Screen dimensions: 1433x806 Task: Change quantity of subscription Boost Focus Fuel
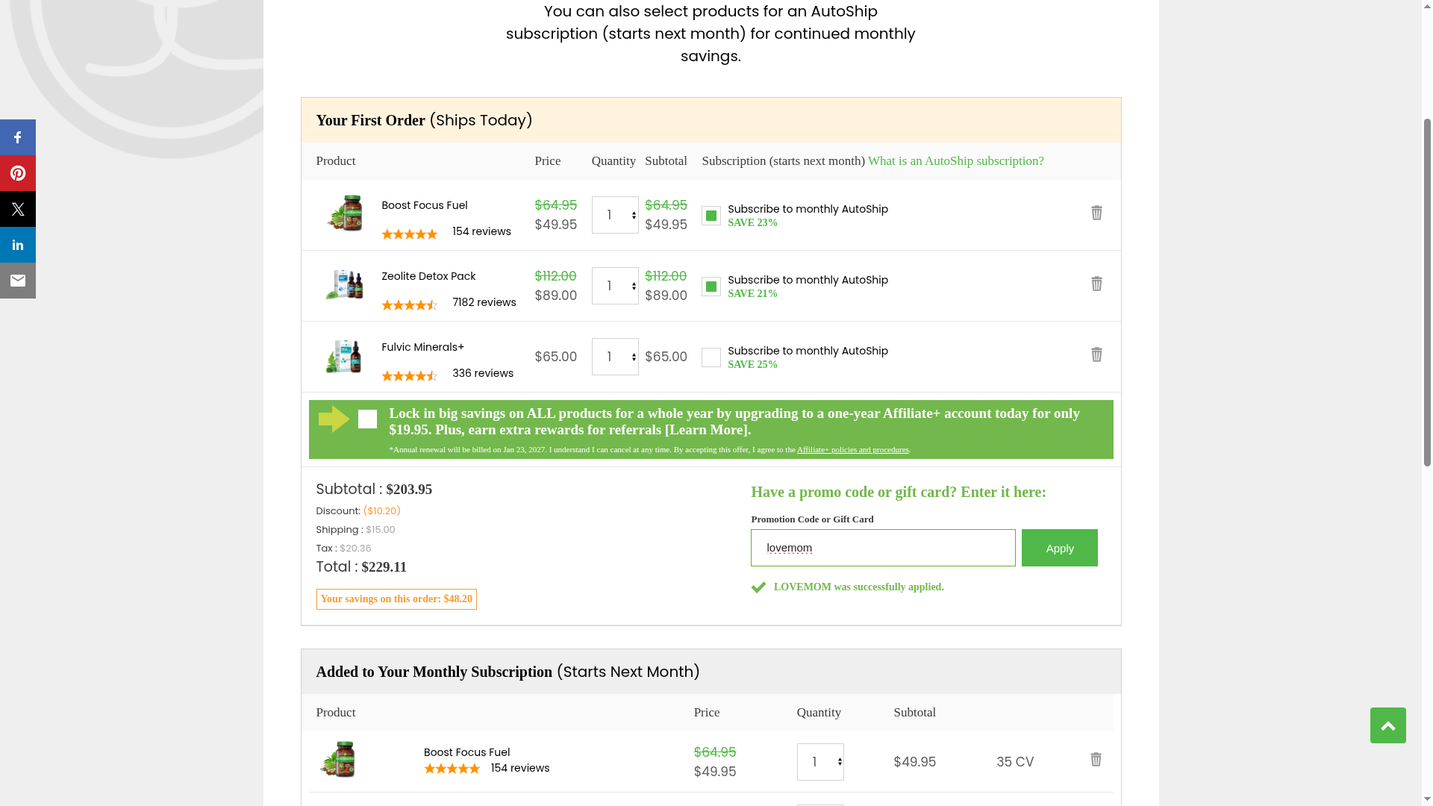[x=819, y=762]
